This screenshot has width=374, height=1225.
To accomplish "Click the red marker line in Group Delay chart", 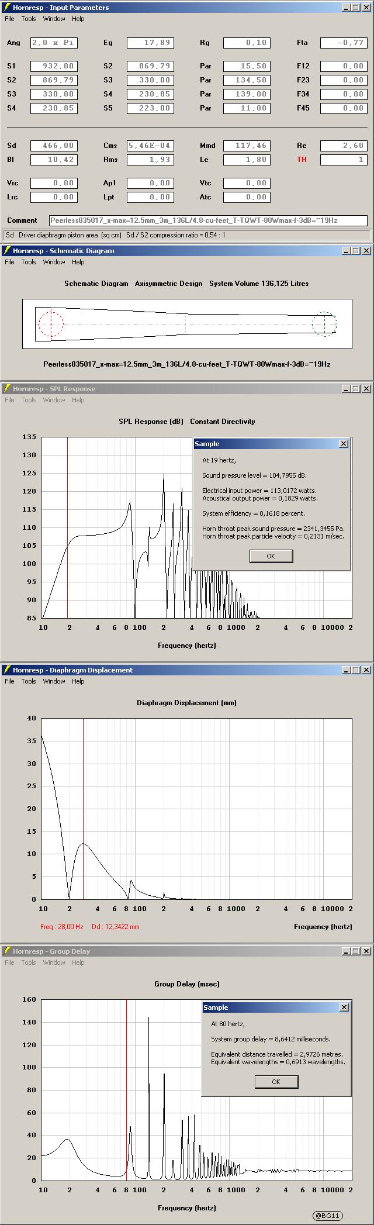I will tap(127, 1089).
